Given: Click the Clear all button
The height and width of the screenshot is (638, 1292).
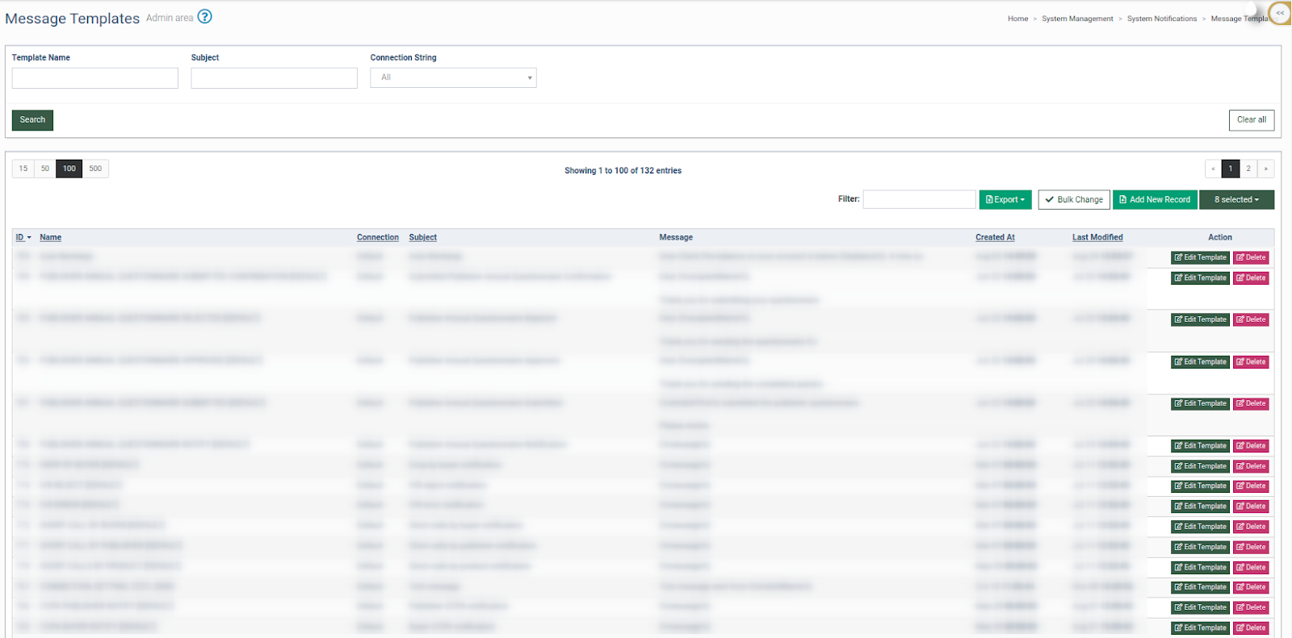Looking at the screenshot, I should 1251,120.
